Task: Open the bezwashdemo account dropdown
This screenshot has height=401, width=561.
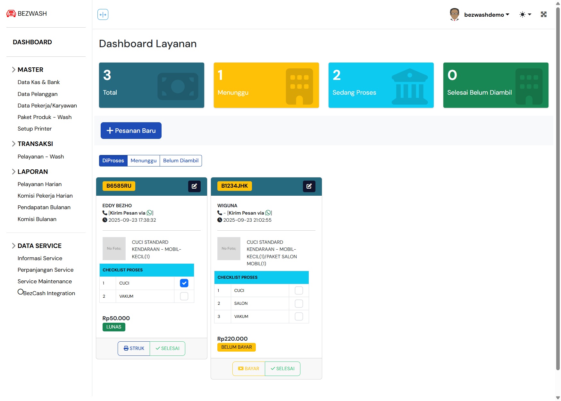Action: point(487,15)
